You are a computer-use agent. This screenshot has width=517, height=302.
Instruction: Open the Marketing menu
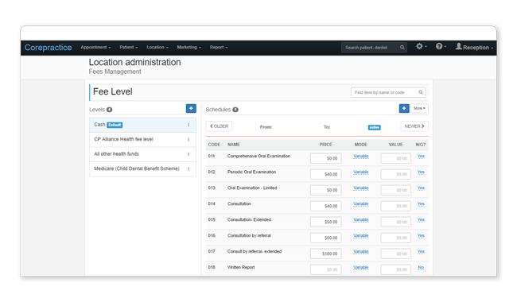tap(189, 48)
